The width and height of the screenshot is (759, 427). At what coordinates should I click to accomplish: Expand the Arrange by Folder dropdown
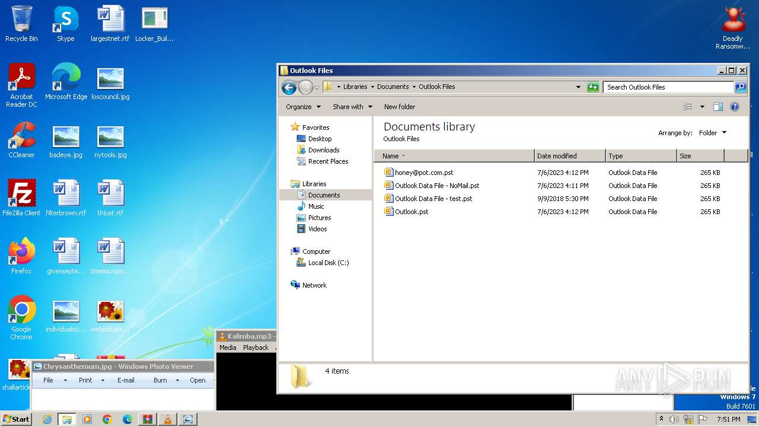point(712,133)
